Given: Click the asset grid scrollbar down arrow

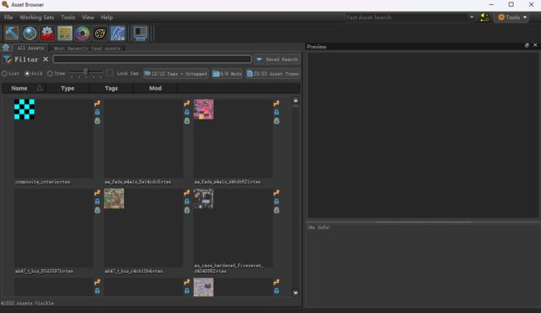Looking at the screenshot, I should tap(295, 293).
